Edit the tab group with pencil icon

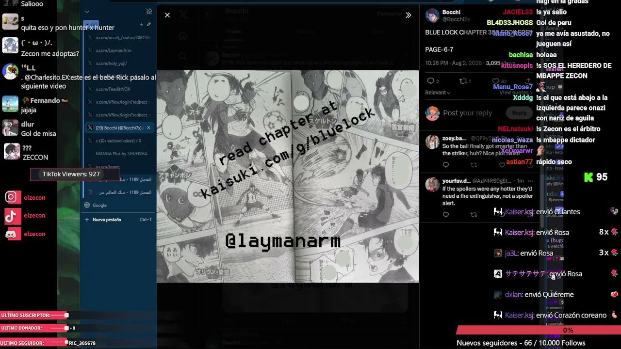pos(148,24)
